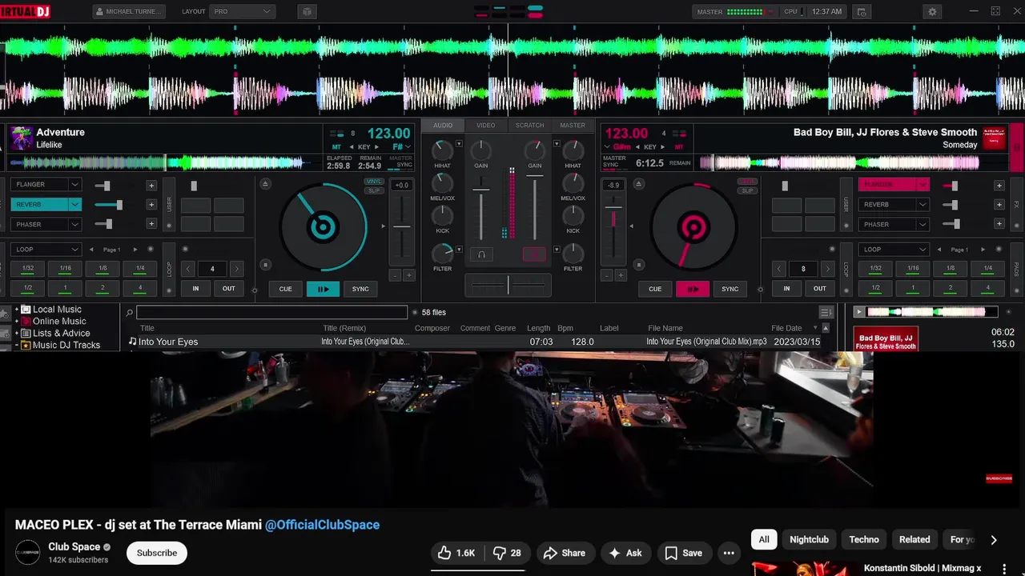This screenshot has width=1025, height=576.
Task: Expand the Music DJ Tracks folder
Action: [17, 346]
